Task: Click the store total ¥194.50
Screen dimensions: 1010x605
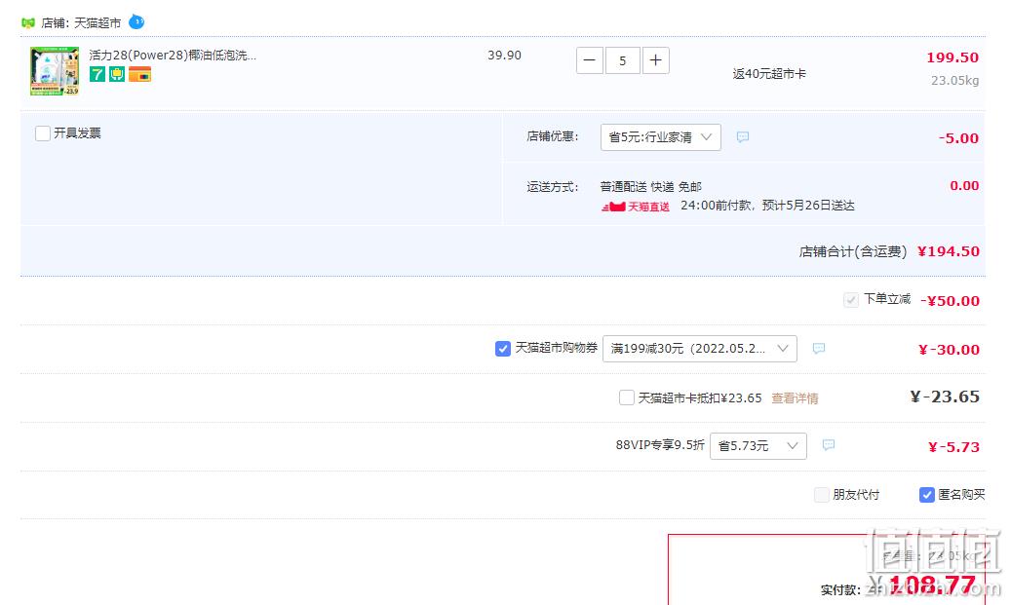Action: (949, 251)
